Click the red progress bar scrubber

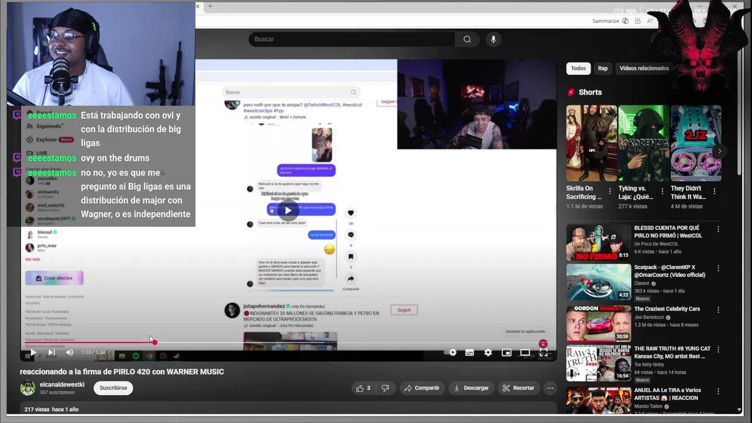click(154, 342)
